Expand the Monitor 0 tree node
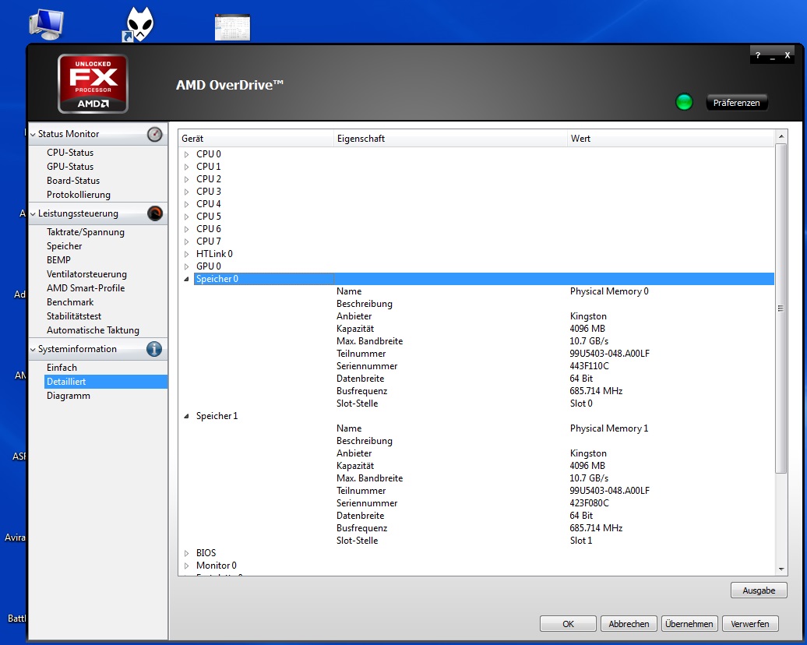This screenshot has height=645, width=807. [x=186, y=566]
